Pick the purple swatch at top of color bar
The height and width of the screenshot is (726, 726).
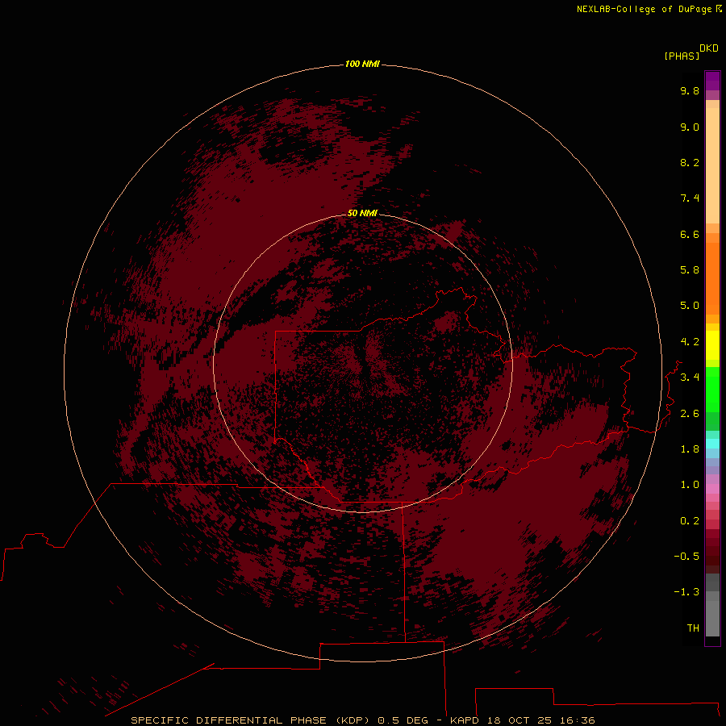point(712,81)
